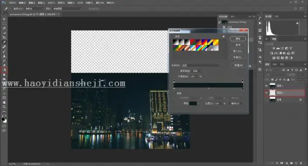Select the Eyedropper tool

pos(4,42)
